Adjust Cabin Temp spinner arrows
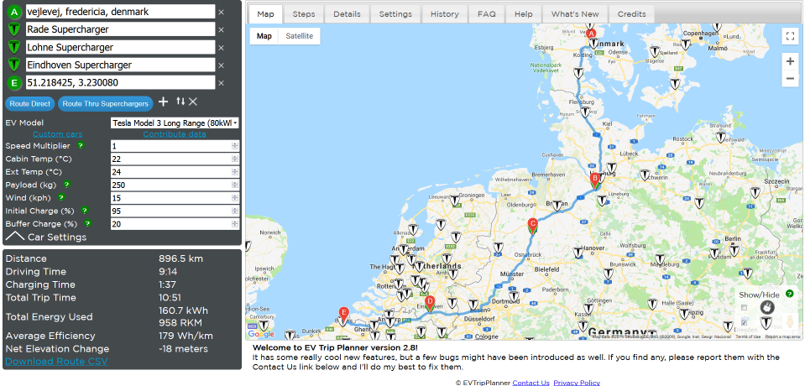Image resolution: width=805 pixels, height=386 pixels. pyautogui.click(x=235, y=159)
